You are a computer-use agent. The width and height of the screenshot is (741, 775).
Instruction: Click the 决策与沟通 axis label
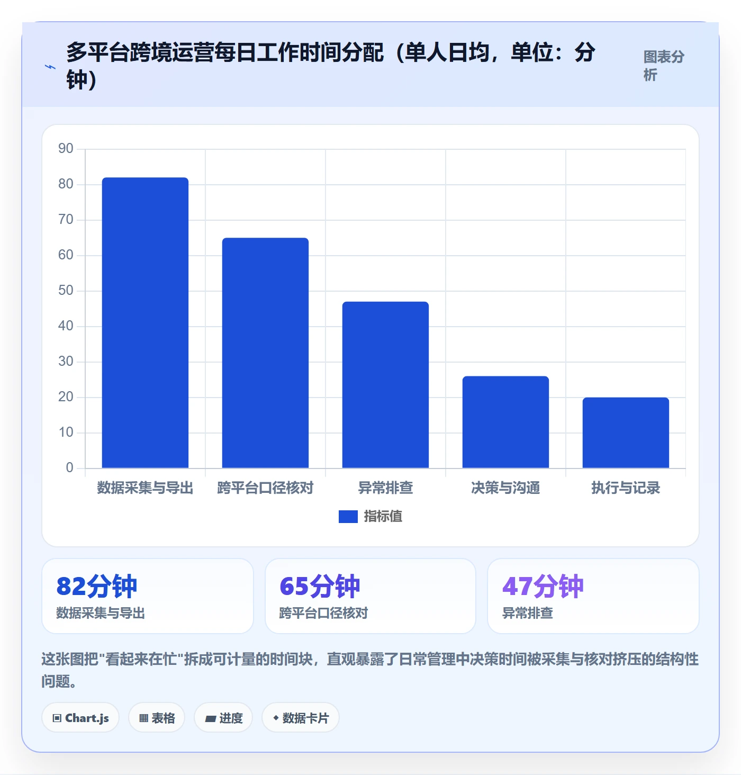click(505, 488)
